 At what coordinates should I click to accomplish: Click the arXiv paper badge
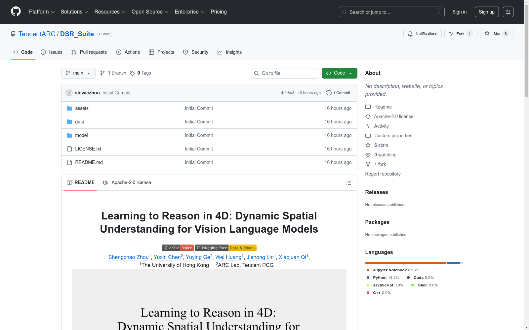[178, 248]
